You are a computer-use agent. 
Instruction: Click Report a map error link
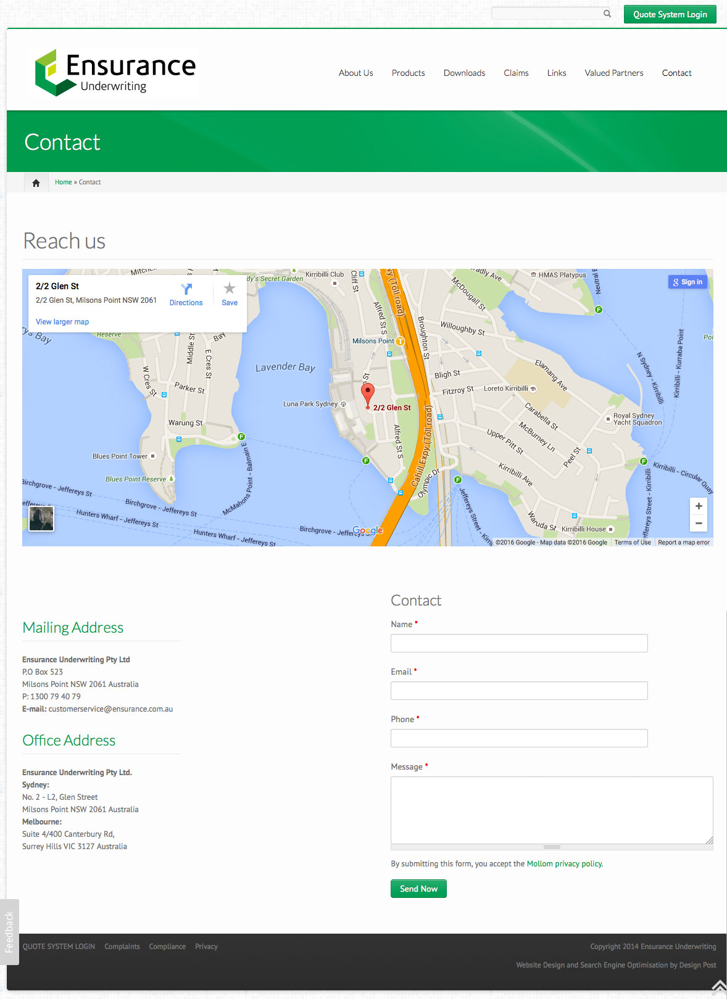tap(684, 543)
